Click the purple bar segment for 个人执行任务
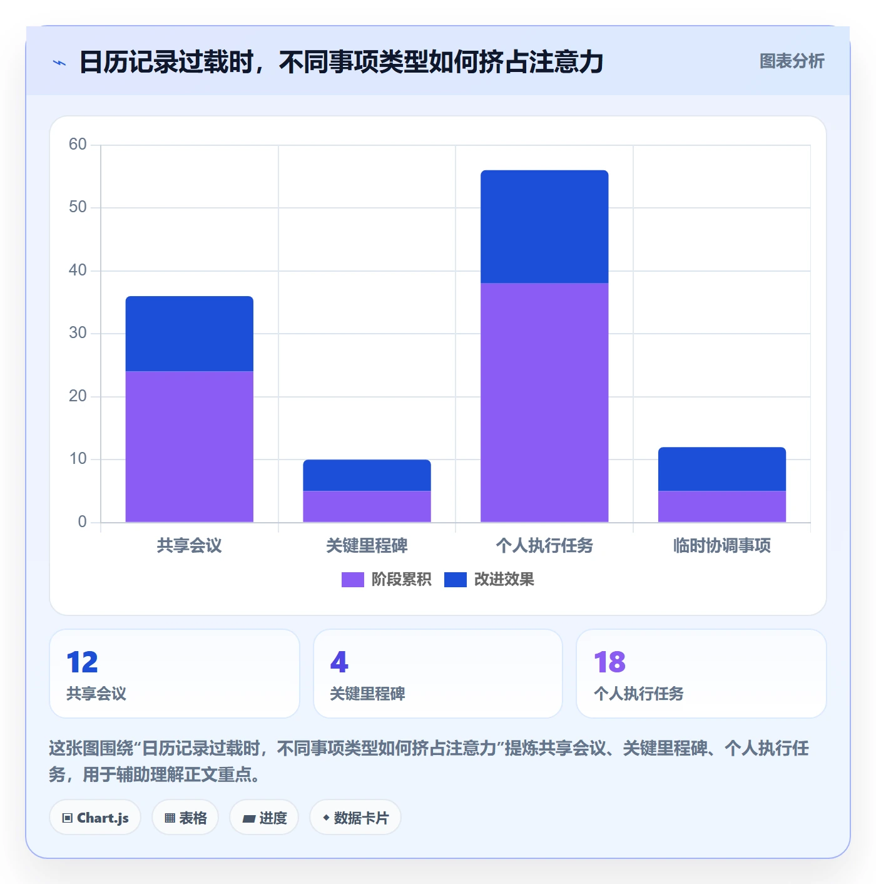 [544, 403]
